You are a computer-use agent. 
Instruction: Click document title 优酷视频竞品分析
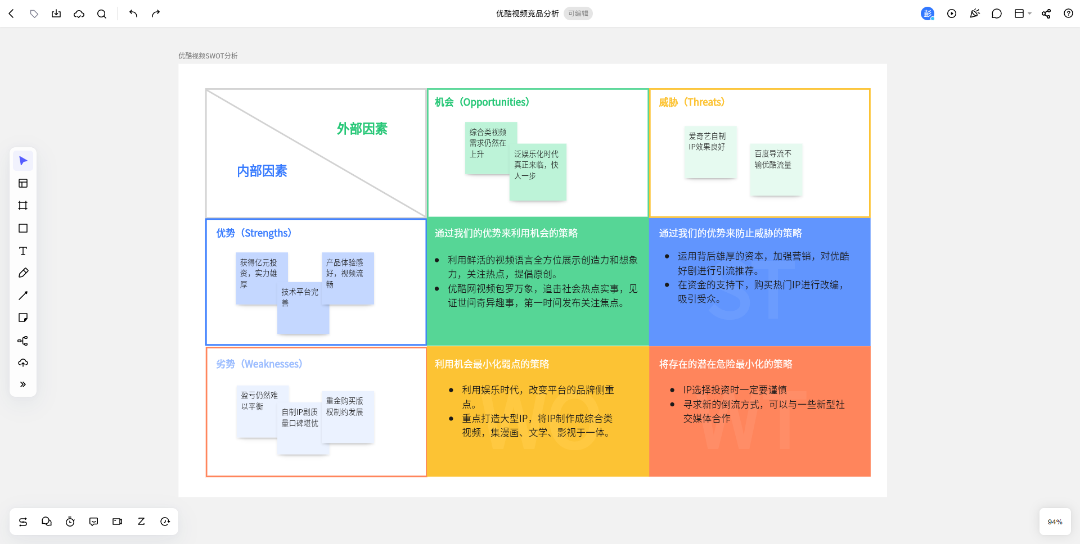coord(527,13)
